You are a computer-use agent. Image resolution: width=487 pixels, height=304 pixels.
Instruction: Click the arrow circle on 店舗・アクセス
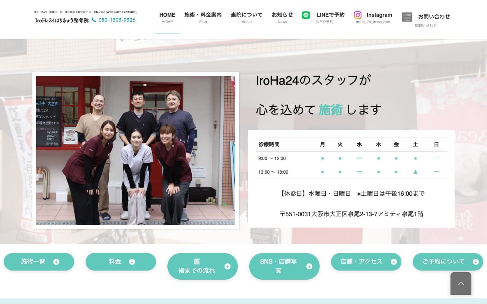pos(393,261)
